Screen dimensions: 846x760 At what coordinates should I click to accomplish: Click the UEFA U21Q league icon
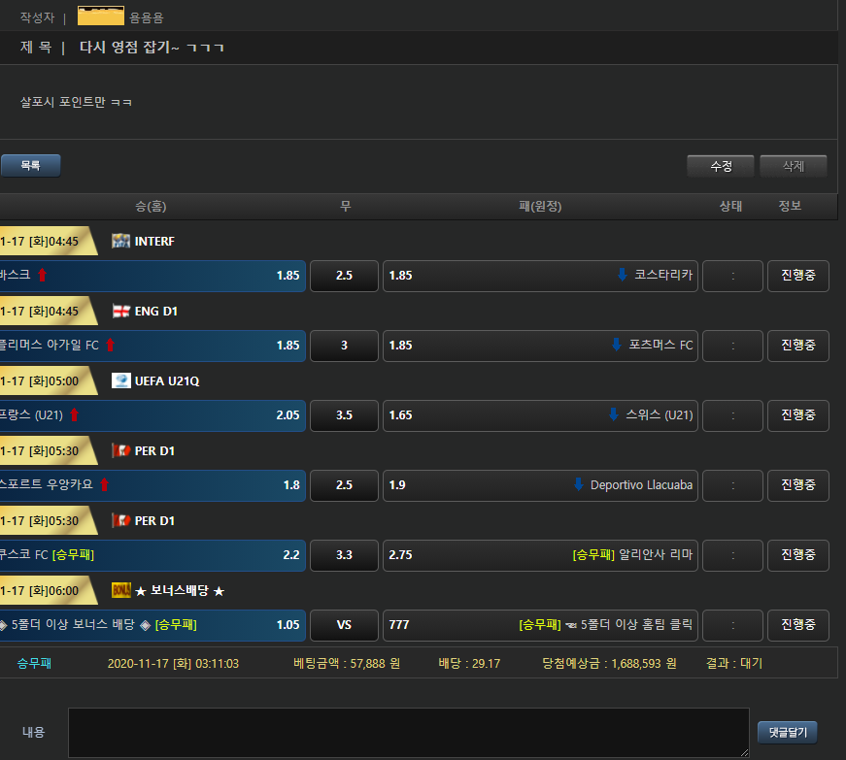(x=120, y=380)
